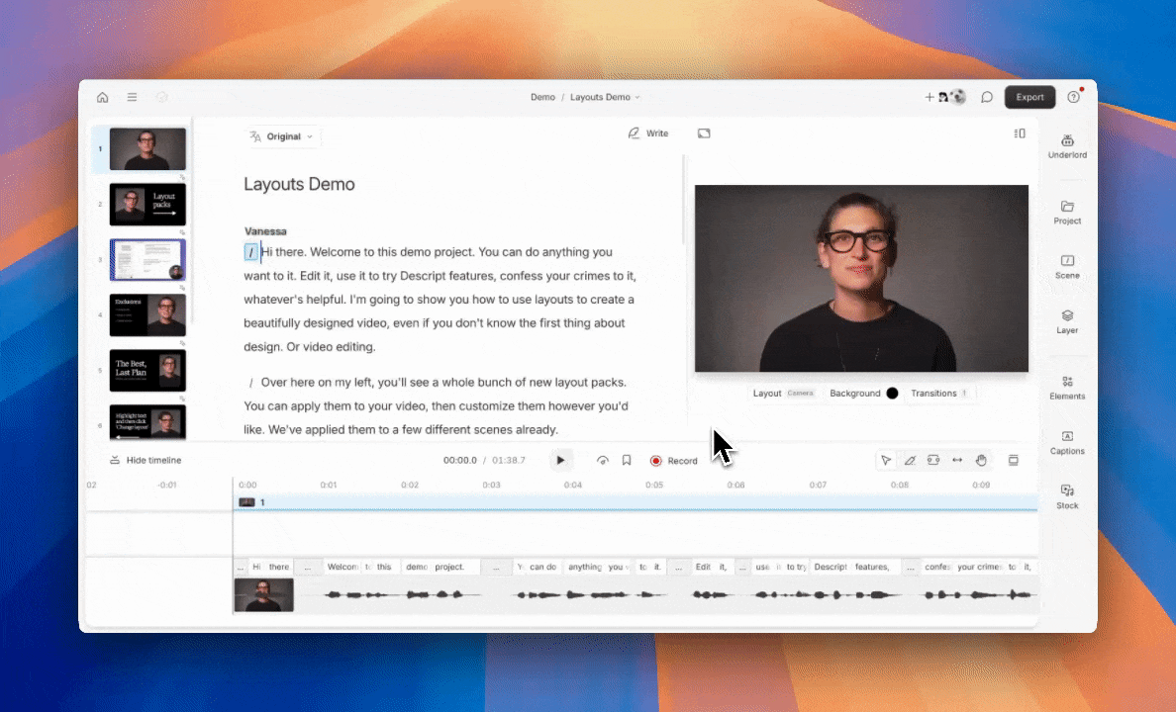The height and width of the screenshot is (712, 1176).
Task: Click the Demo breadcrumb
Action: click(x=543, y=98)
